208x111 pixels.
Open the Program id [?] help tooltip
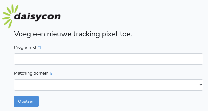pyautogui.click(x=39, y=47)
